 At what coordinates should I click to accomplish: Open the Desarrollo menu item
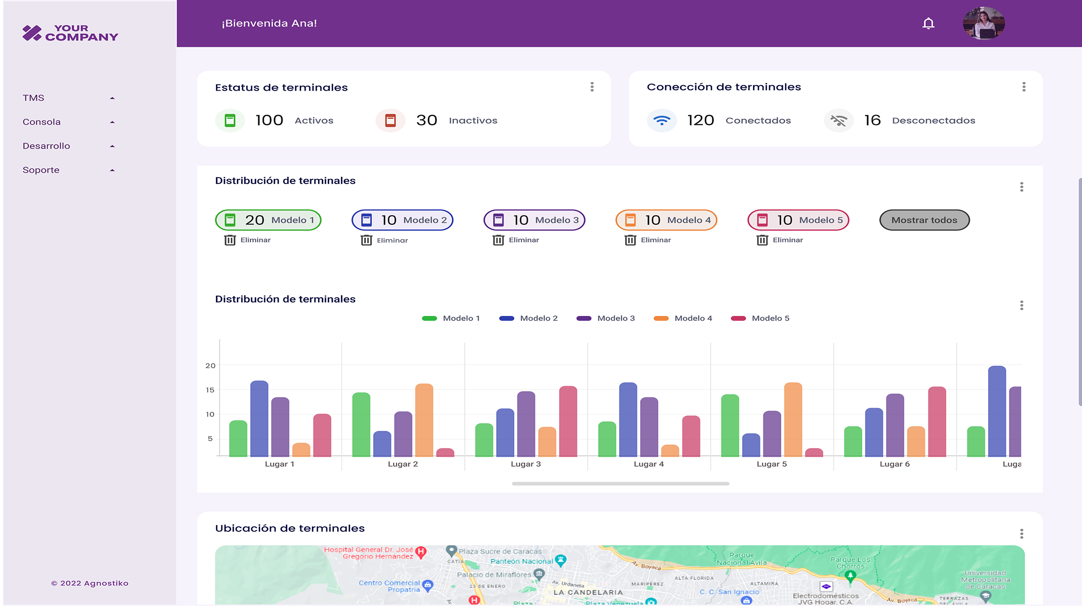[69, 146]
